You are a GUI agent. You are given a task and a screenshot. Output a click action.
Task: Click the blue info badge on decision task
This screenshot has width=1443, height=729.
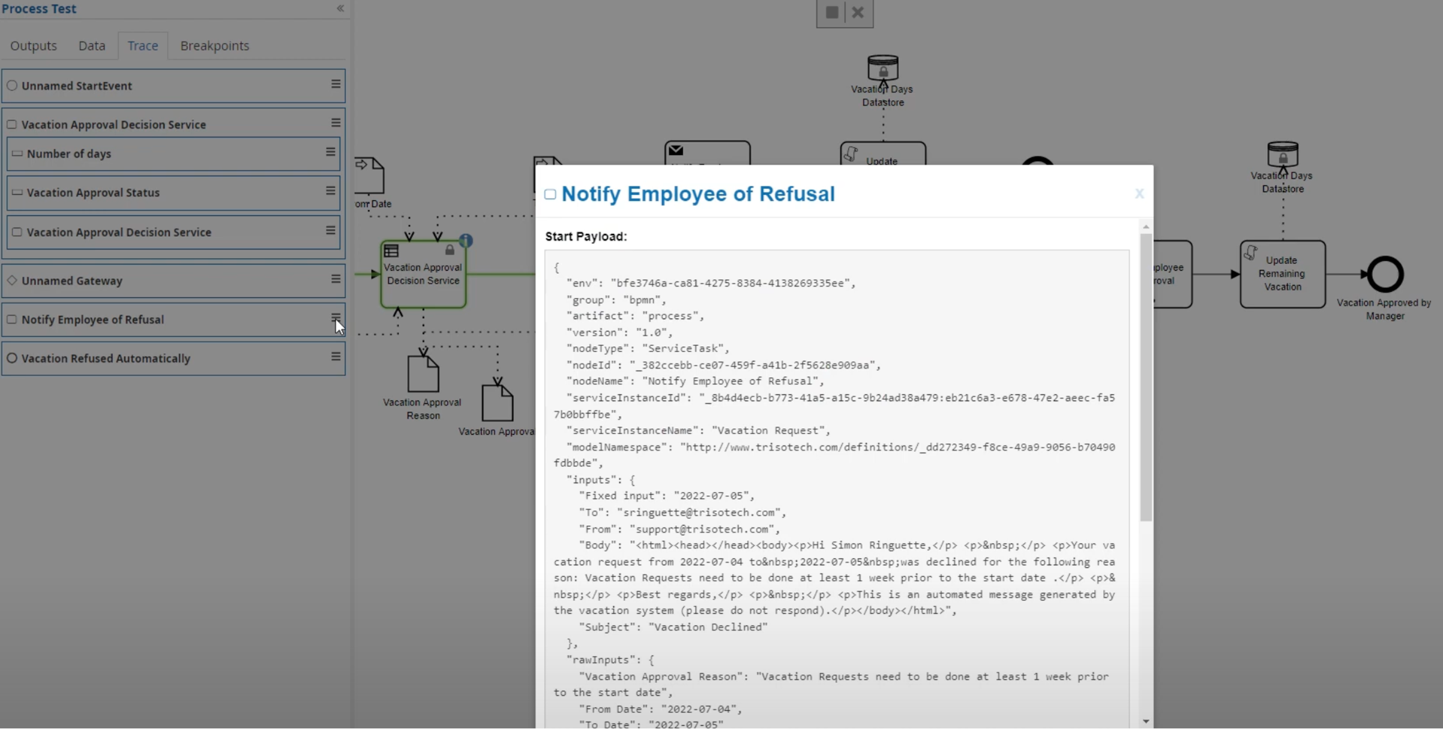click(466, 241)
